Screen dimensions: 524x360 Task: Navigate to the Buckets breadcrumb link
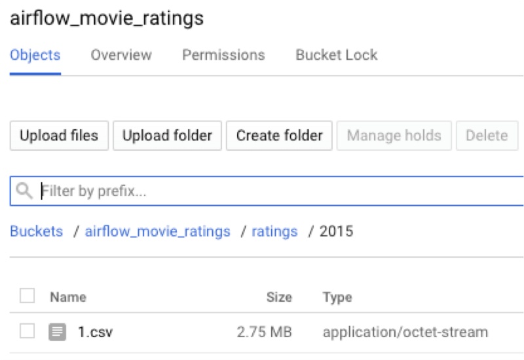pyautogui.click(x=37, y=231)
